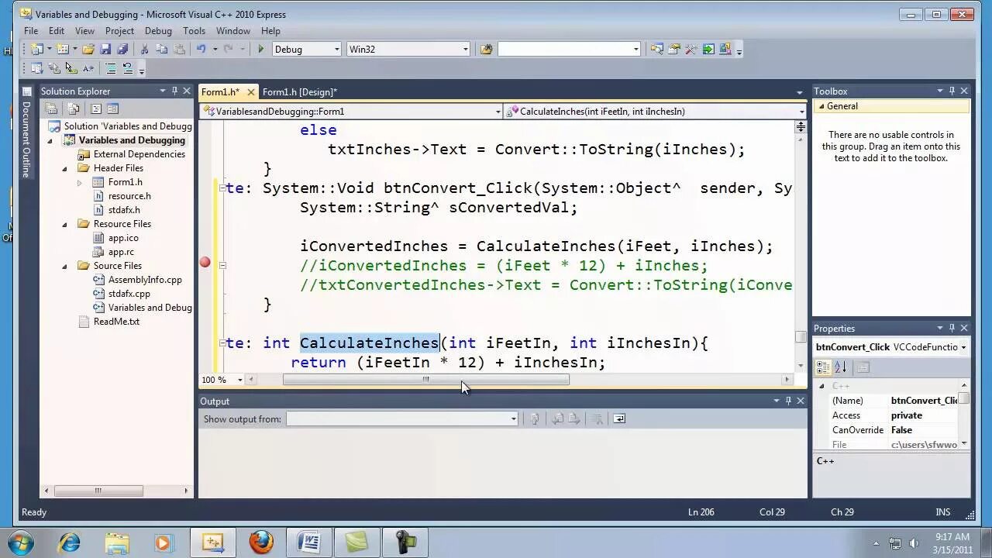Start debugging with the green play icon

pyautogui.click(x=261, y=49)
